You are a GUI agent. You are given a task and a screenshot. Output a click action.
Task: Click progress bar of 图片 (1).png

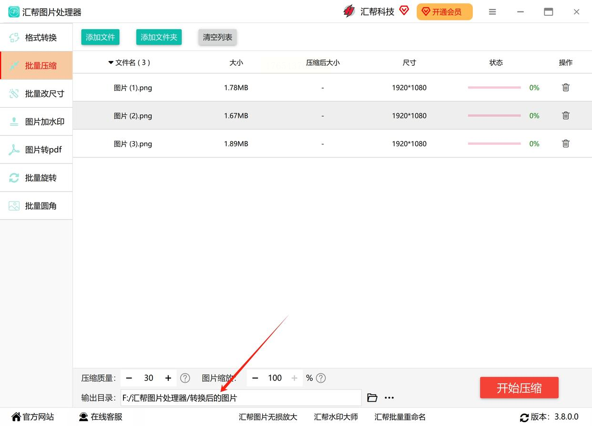click(494, 88)
